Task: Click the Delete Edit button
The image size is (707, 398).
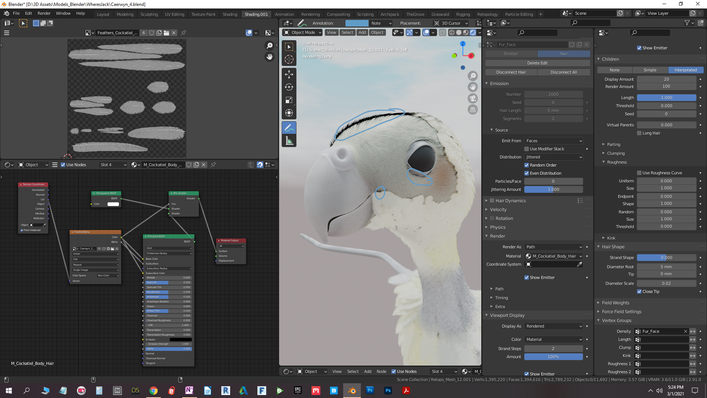Action: click(x=537, y=63)
